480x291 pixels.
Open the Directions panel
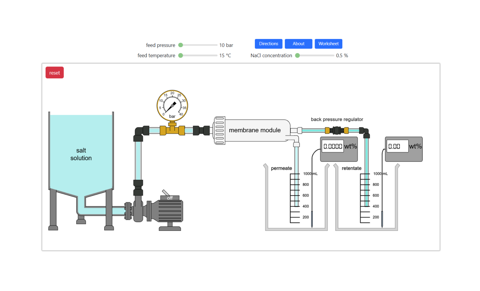pos(268,43)
